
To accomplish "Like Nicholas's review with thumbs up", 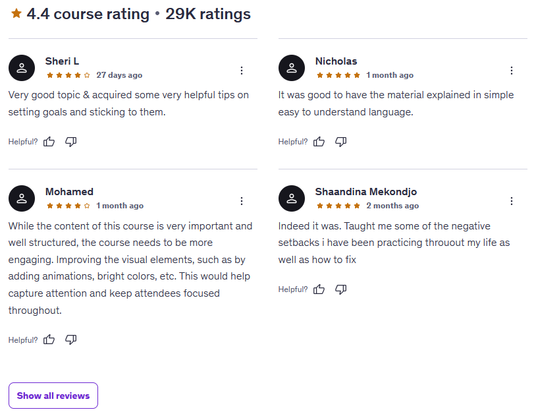I will tap(319, 142).
